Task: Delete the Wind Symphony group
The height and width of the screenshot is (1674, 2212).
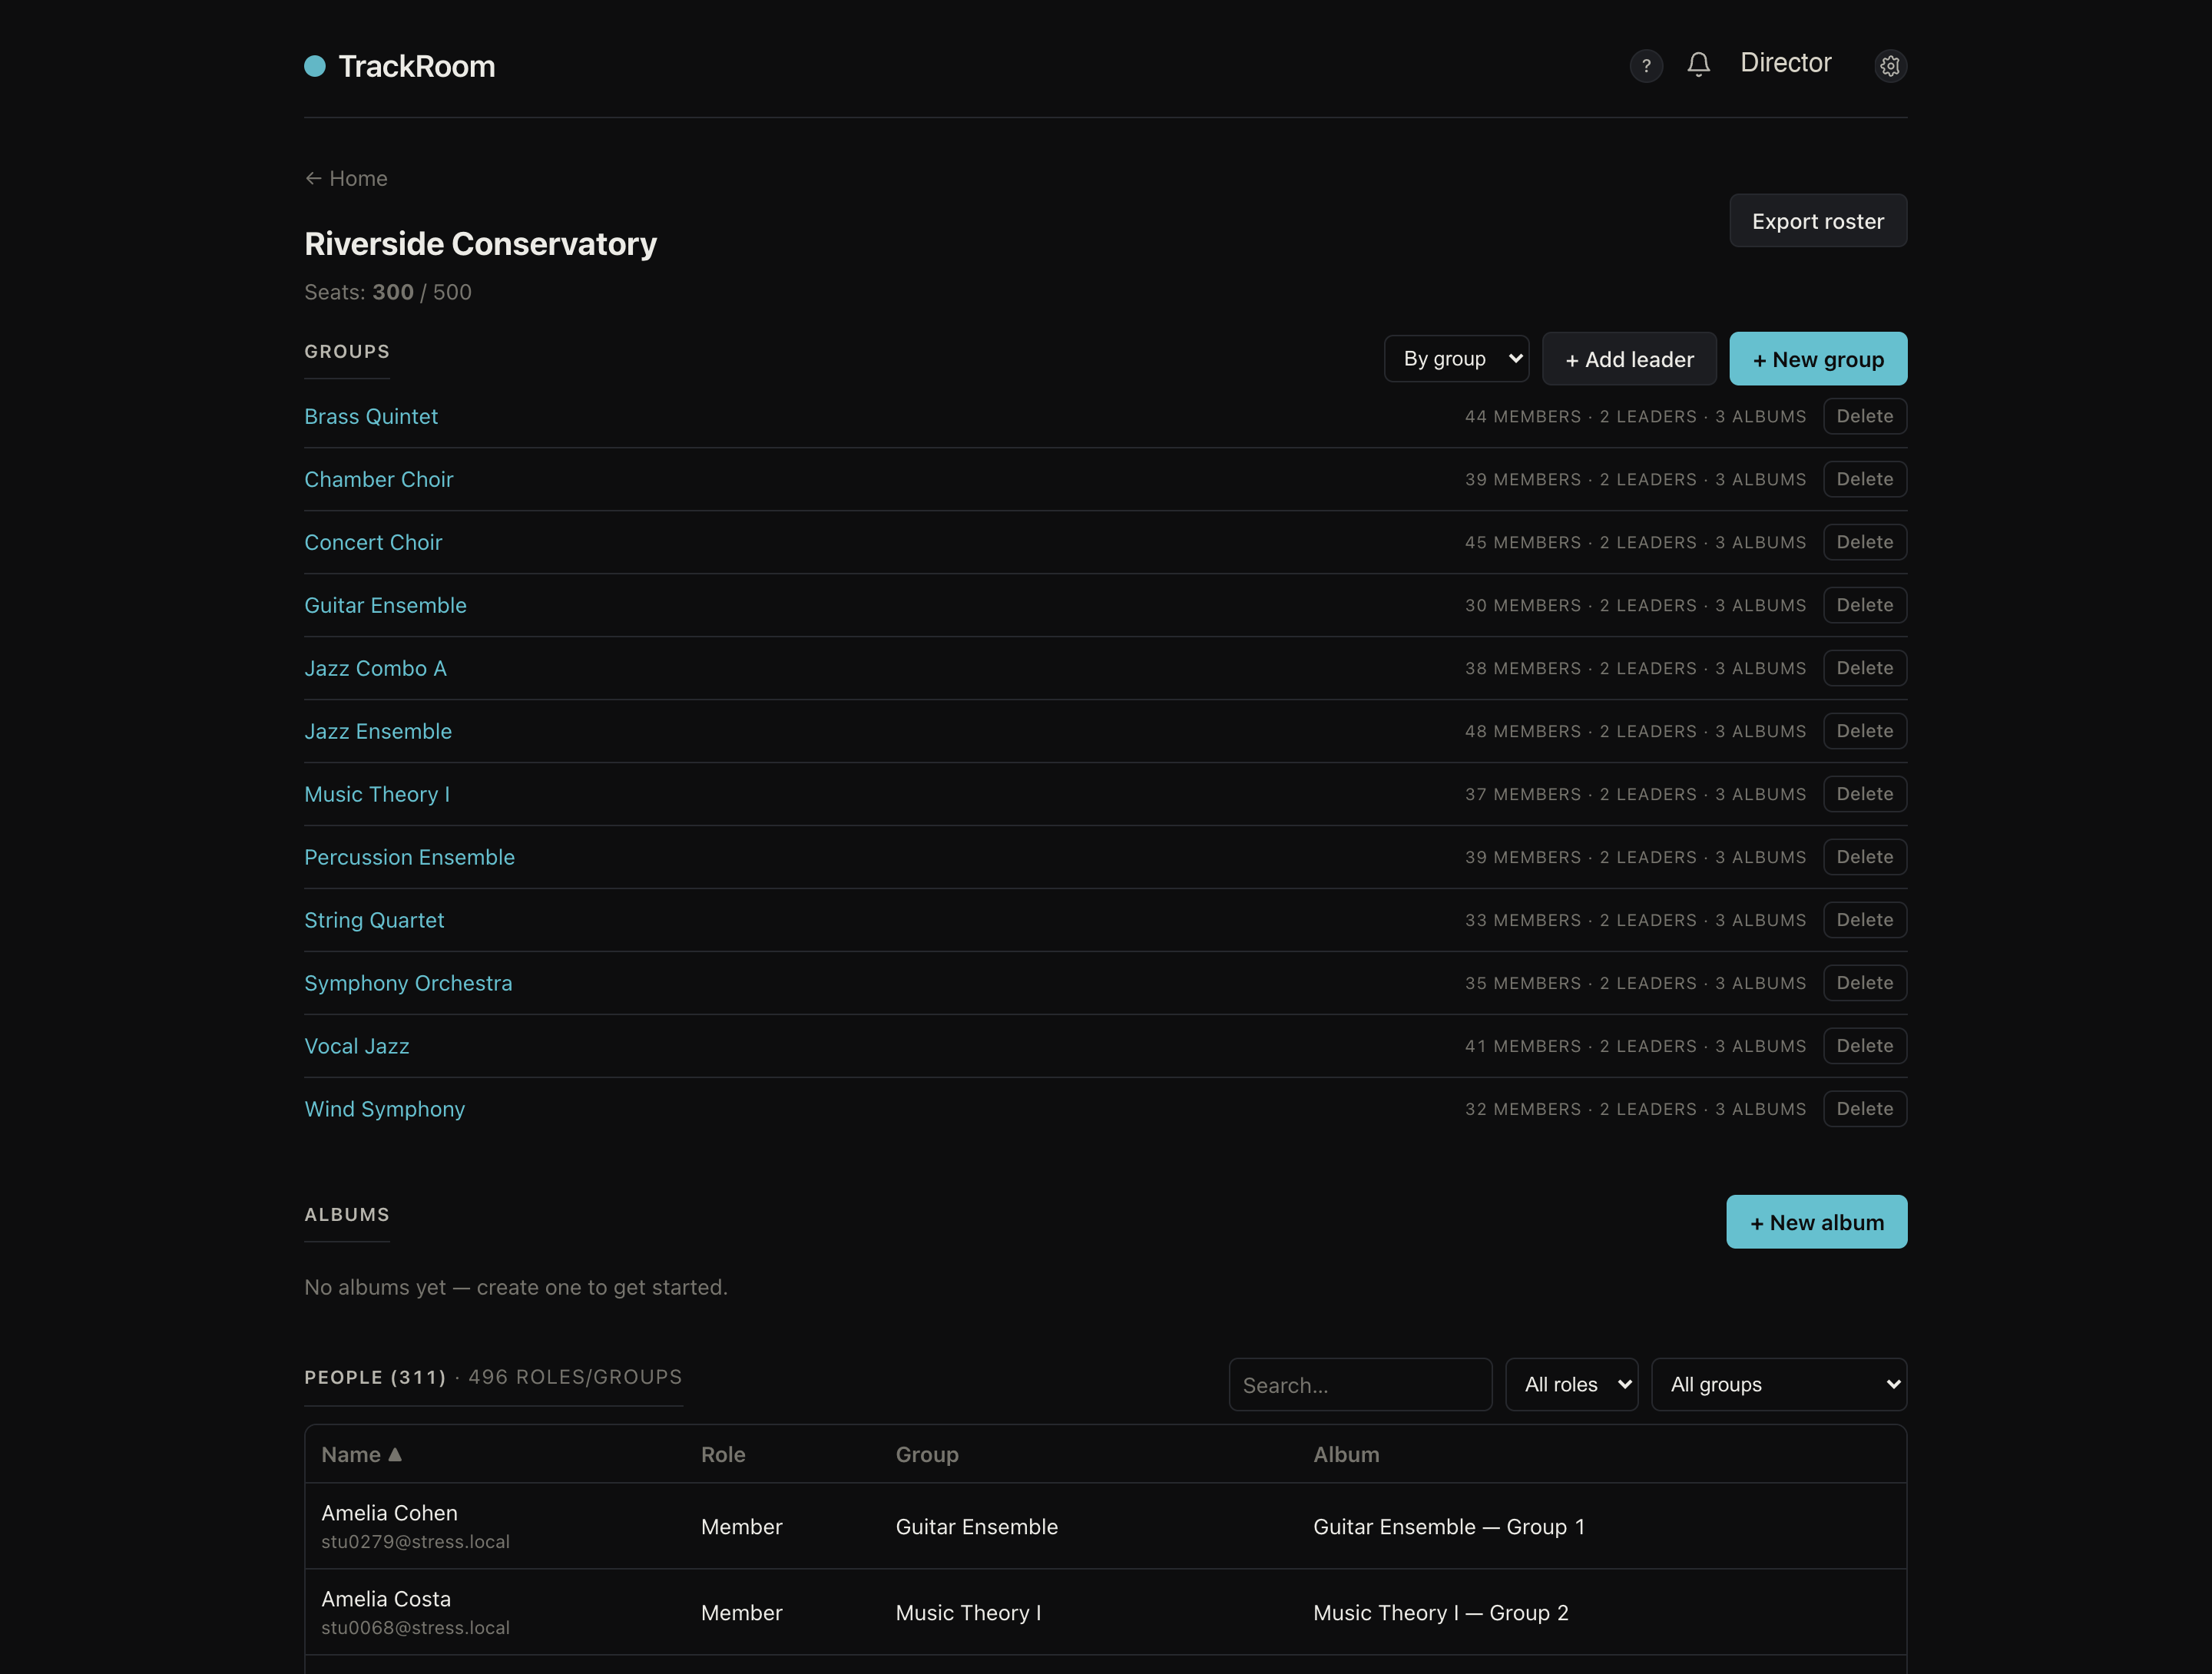Action: click(1864, 1109)
